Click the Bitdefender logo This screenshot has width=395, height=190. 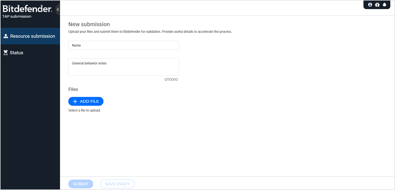point(27,9)
